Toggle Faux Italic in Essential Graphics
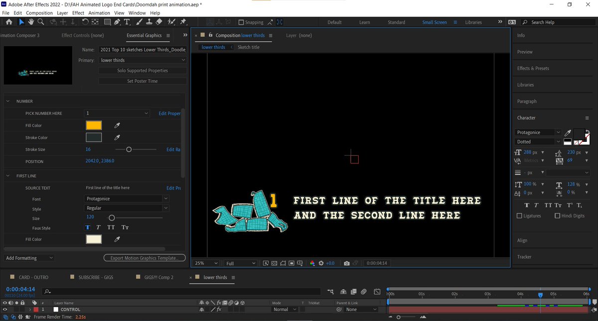Screen dimensions: 598x321 (x=99, y=227)
